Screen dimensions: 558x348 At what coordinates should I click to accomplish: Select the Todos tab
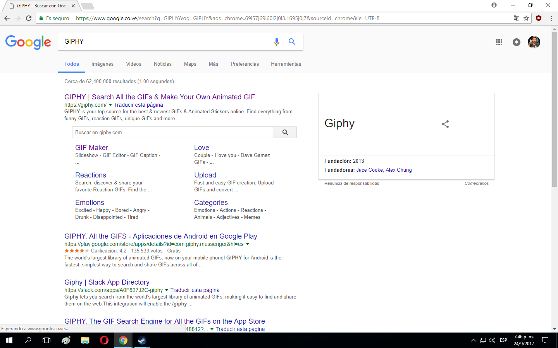coord(72,64)
